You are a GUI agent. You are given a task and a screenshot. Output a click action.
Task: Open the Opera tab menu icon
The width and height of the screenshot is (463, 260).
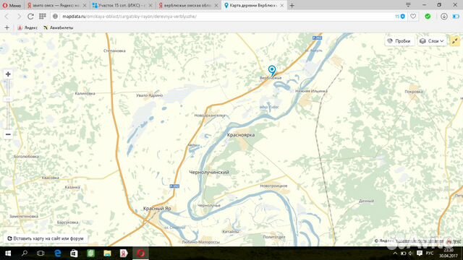(x=408, y=5)
